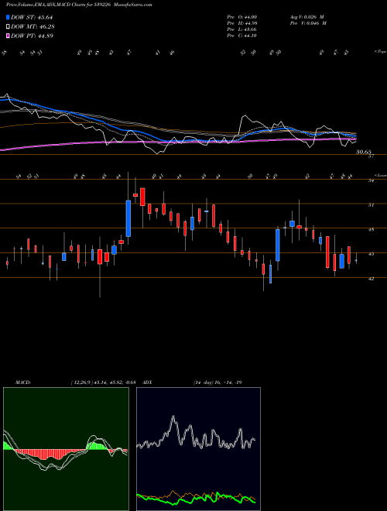The width and height of the screenshot is (387, 511).
Task: Open the dark blue ADX indicator chart
Action: point(198,449)
